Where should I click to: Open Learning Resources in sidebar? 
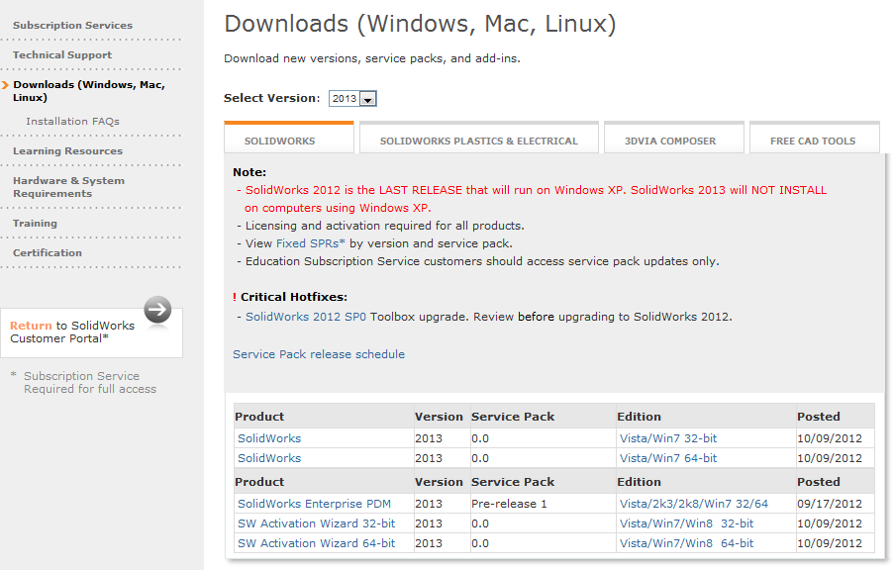(68, 150)
